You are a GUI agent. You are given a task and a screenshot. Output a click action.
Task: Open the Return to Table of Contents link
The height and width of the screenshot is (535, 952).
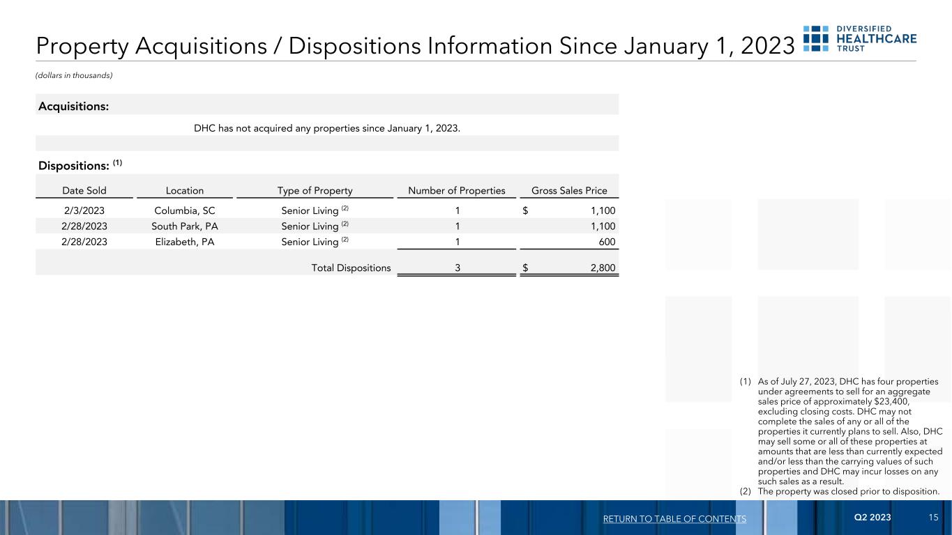(x=674, y=519)
